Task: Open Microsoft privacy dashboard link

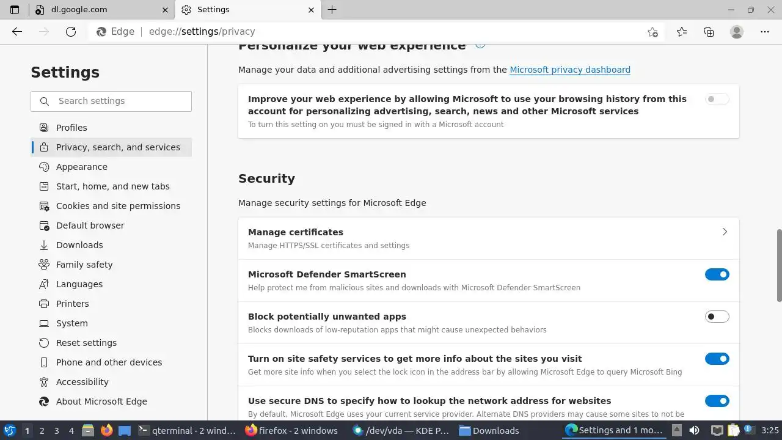Action: coord(569,70)
